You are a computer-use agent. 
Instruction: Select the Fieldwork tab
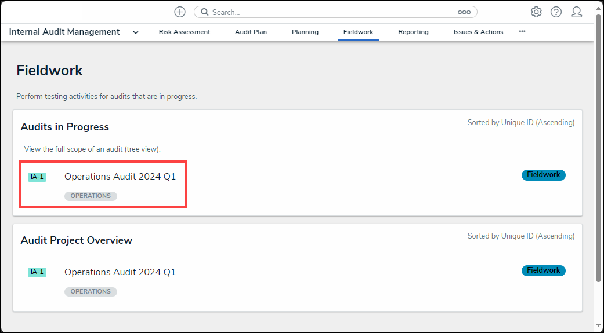click(x=358, y=32)
